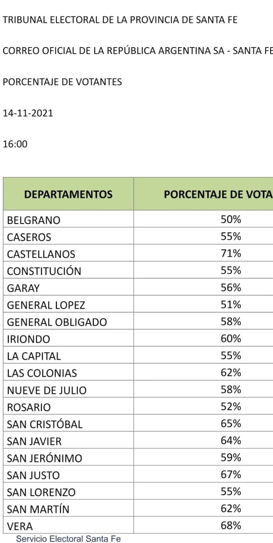Click the 71% value for Castellanos
The width and height of the screenshot is (273, 543).
click(231, 253)
